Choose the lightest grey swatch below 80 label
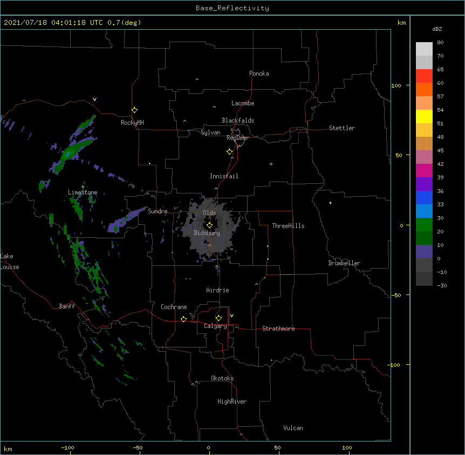This screenshot has width=465, height=455. pos(424,49)
